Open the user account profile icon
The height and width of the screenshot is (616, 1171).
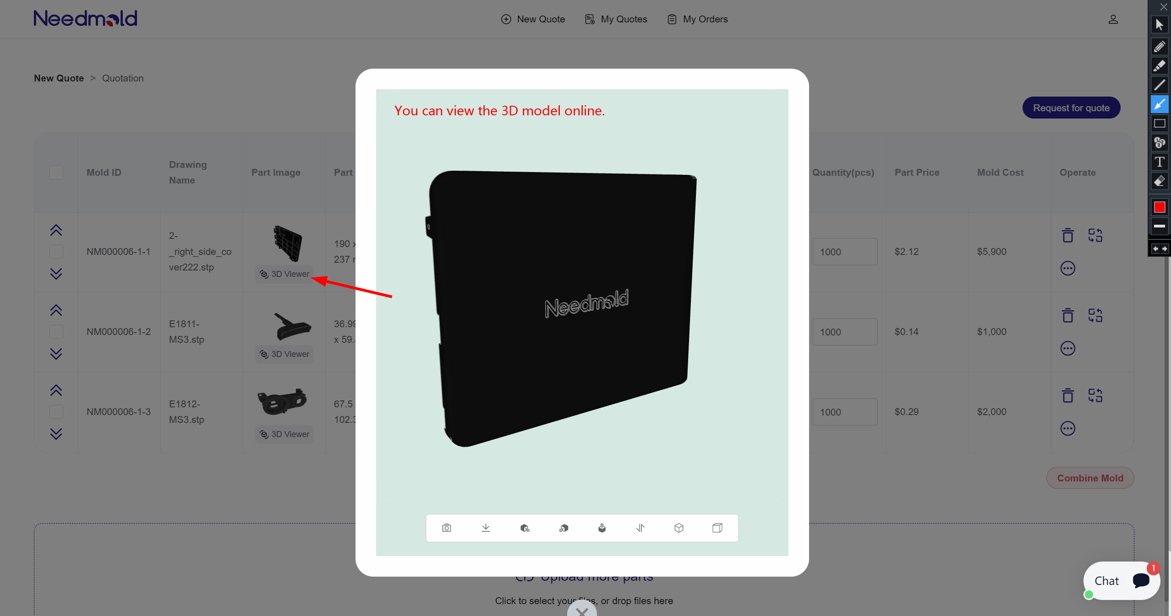pos(1113,19)
